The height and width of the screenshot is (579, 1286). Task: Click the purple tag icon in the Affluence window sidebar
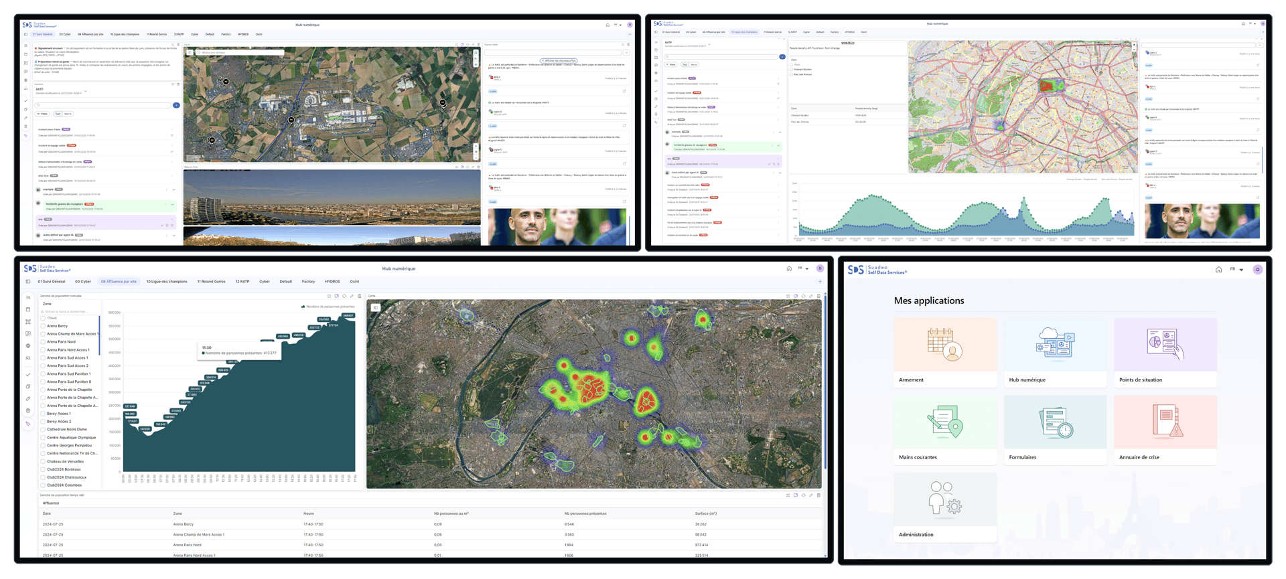(28, 424)
